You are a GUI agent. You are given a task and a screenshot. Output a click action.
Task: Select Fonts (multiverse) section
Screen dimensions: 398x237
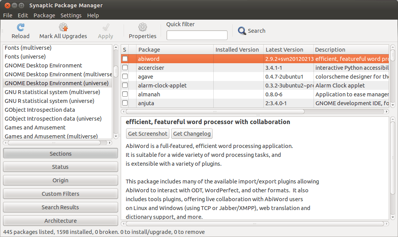pos(57,48)
